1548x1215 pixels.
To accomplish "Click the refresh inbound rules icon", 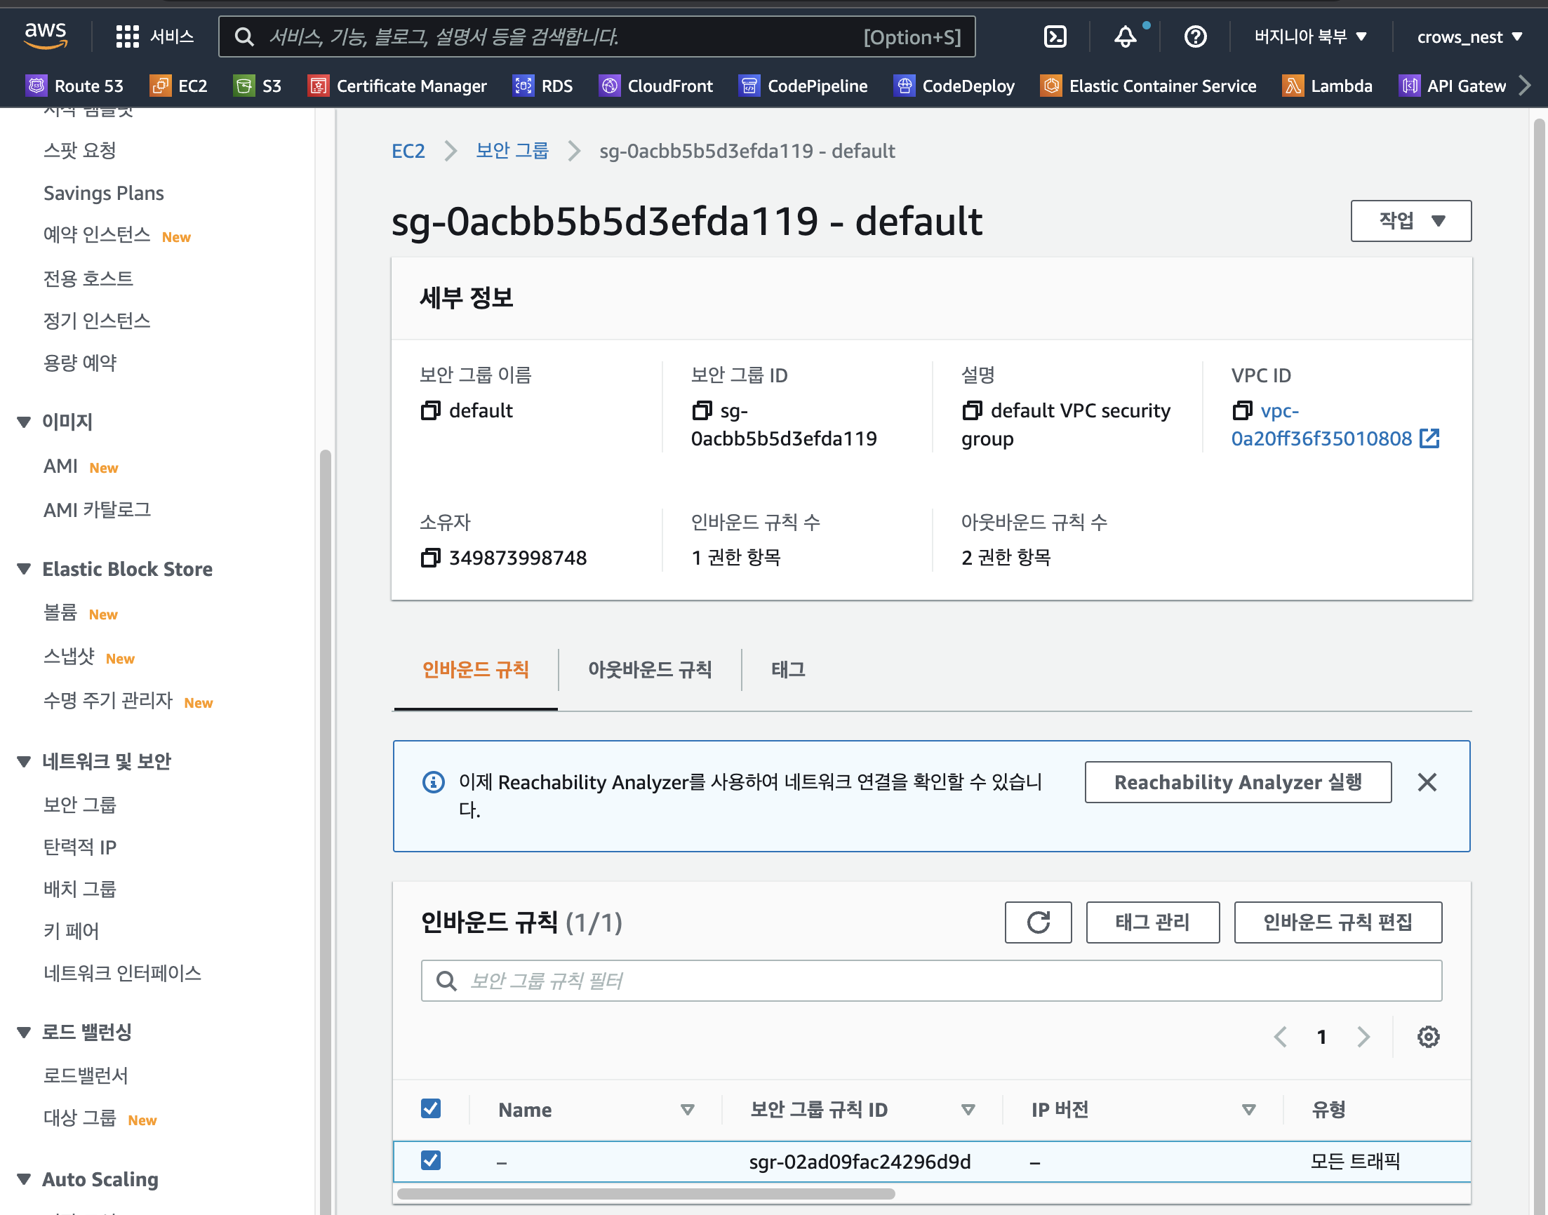I will pyautogui.click(x=1038, y=922).
